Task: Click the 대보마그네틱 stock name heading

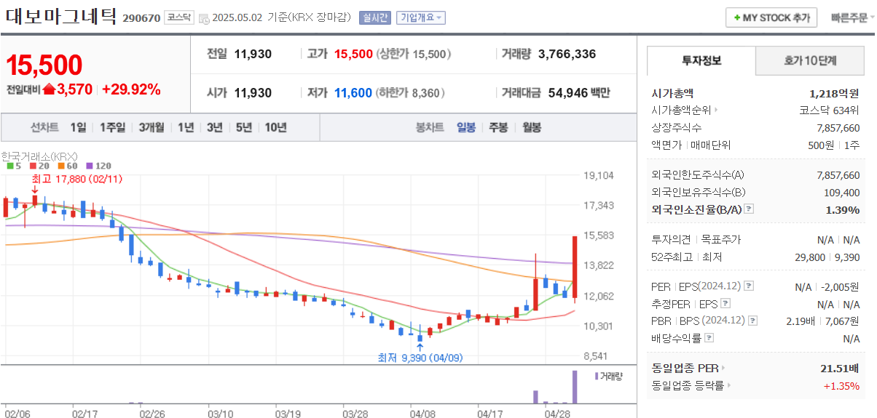Action: click(60, 17)
